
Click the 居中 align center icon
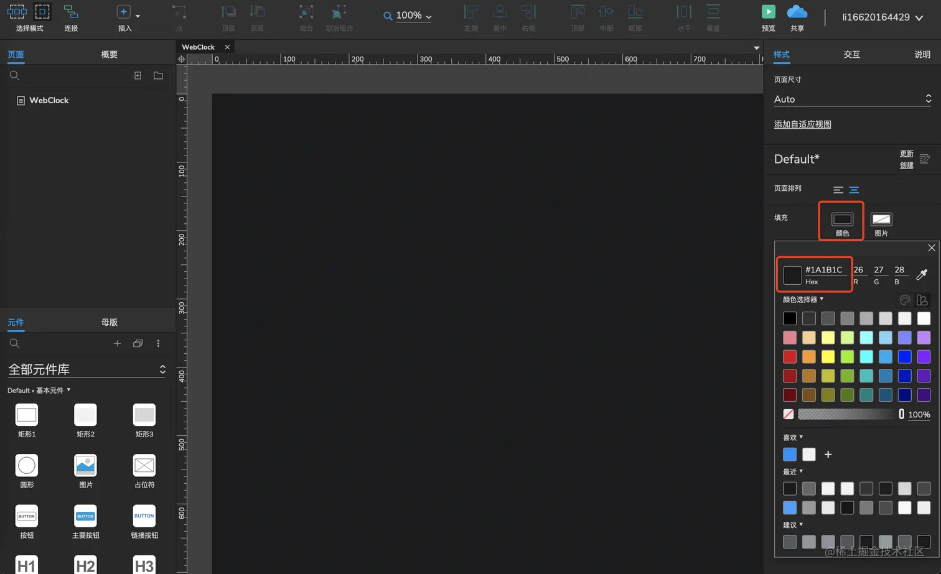coord(500,12)
